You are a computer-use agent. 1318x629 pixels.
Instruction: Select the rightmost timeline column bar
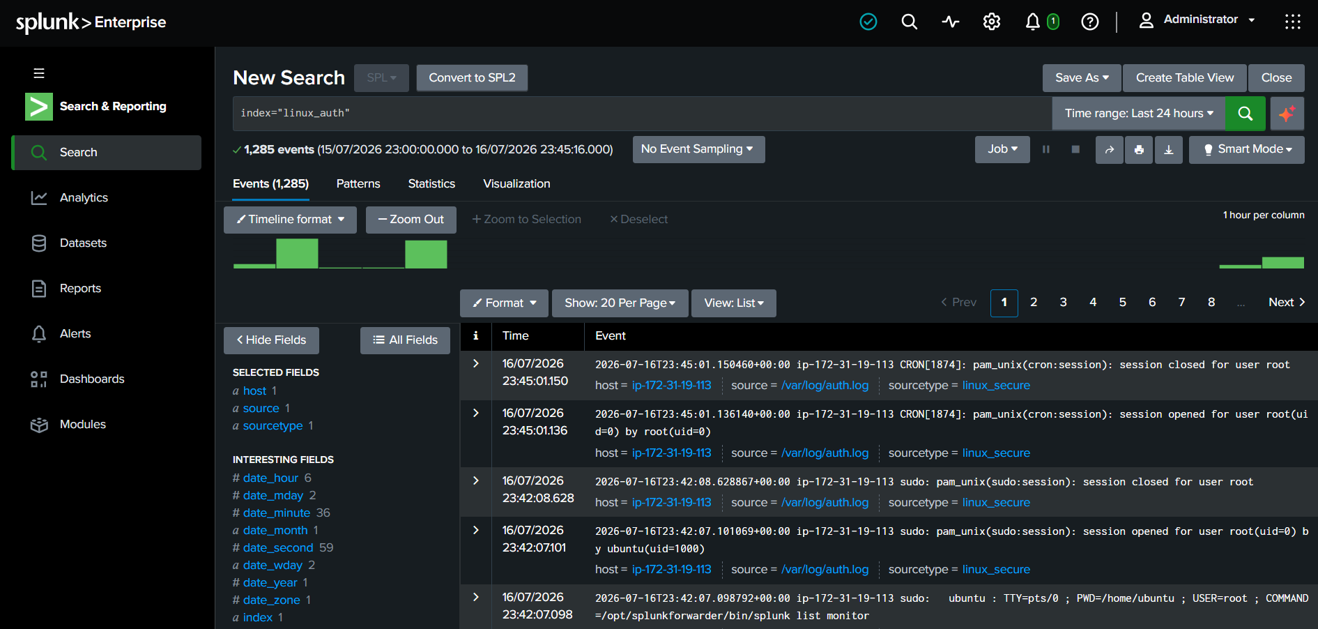point(1283,262)
